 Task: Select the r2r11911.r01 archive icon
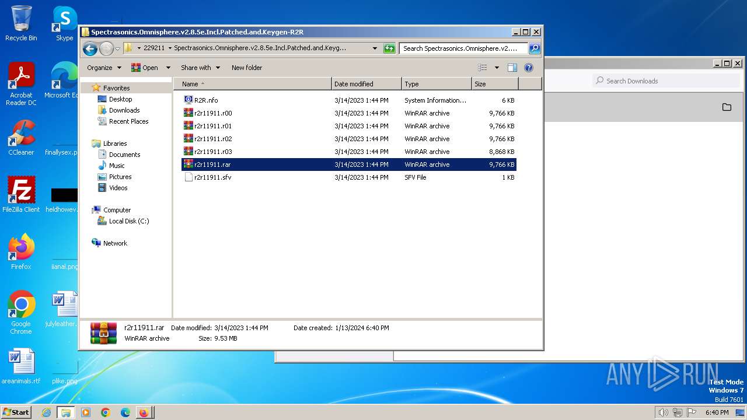coord(189,126)
